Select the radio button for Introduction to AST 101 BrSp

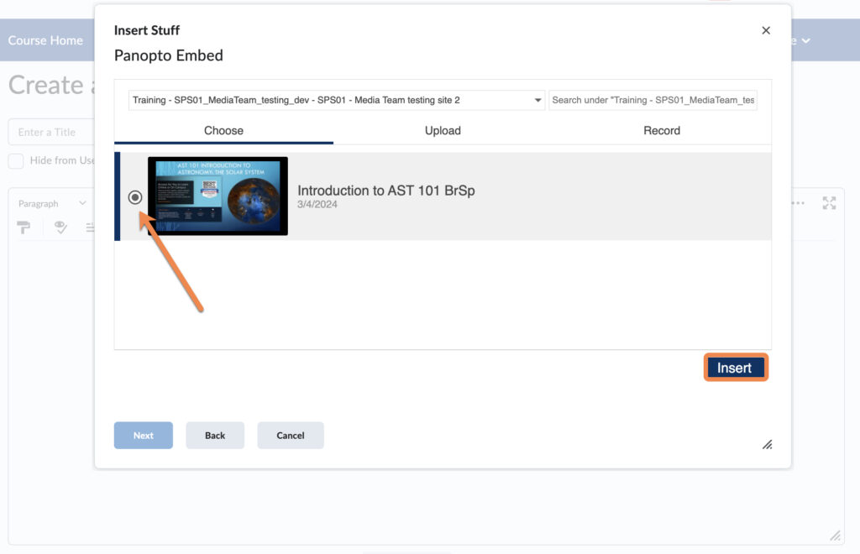(x=135, y=197)
